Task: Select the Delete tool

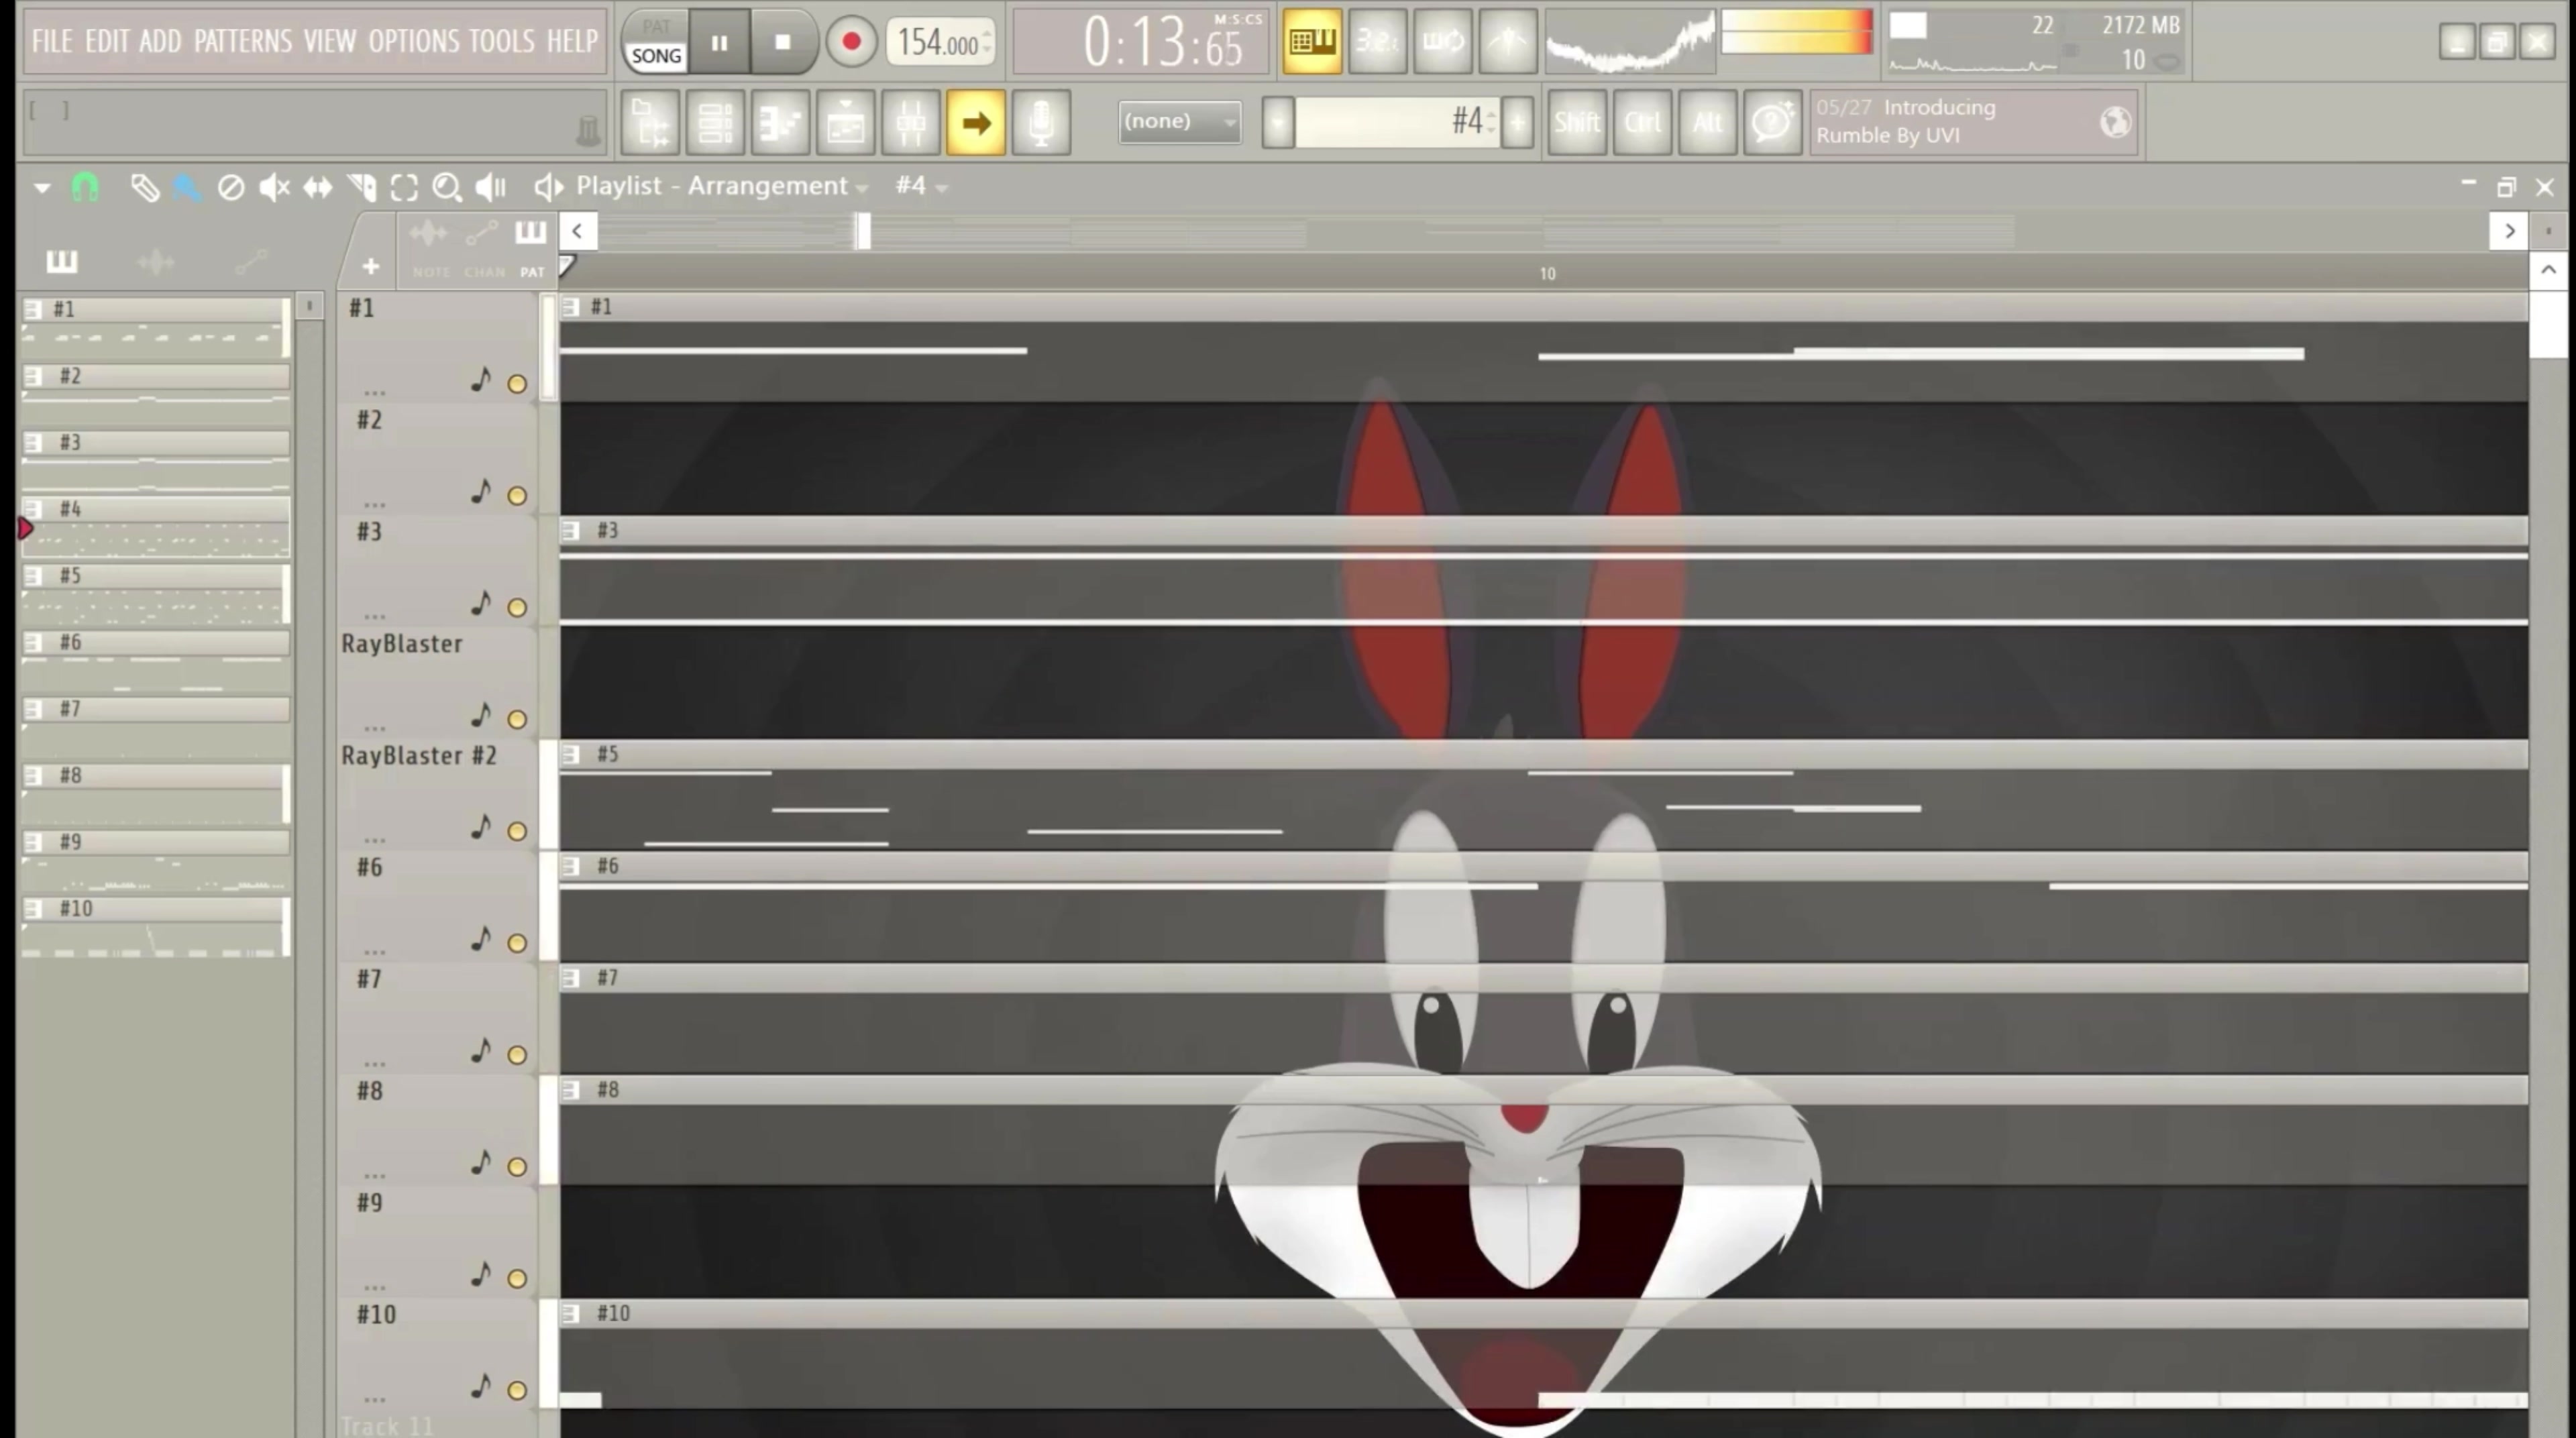Action: [231, 187]
